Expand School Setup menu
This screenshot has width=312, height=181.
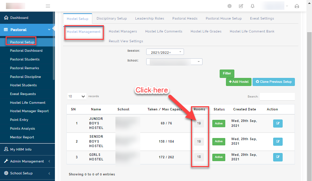click(x=27, y=173)
